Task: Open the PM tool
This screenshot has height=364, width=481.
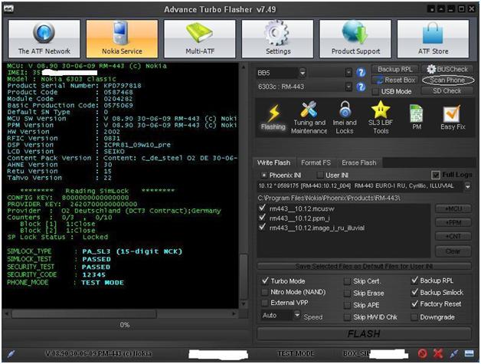Action: [x=416, y=117]
